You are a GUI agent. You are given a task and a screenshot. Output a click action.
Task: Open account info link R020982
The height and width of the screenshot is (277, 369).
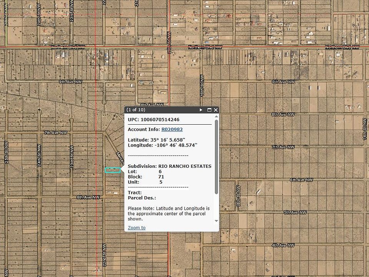(172, 129)
